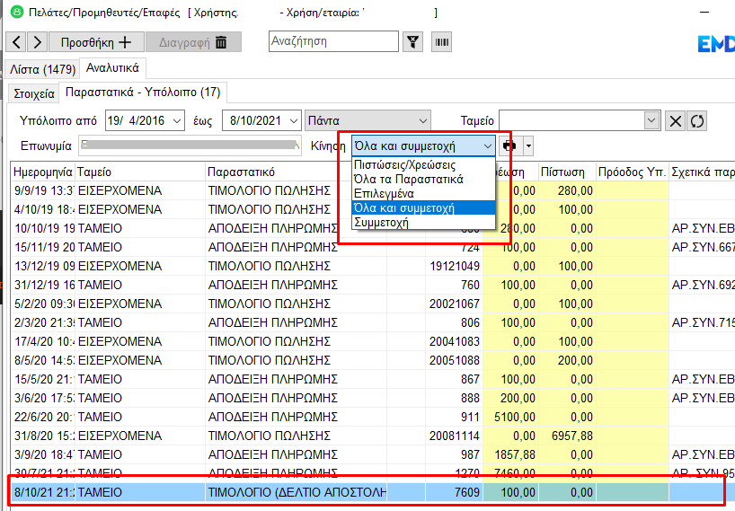Click the Αναζήτηση search field

pyautogui.click(x=332, y=41)
